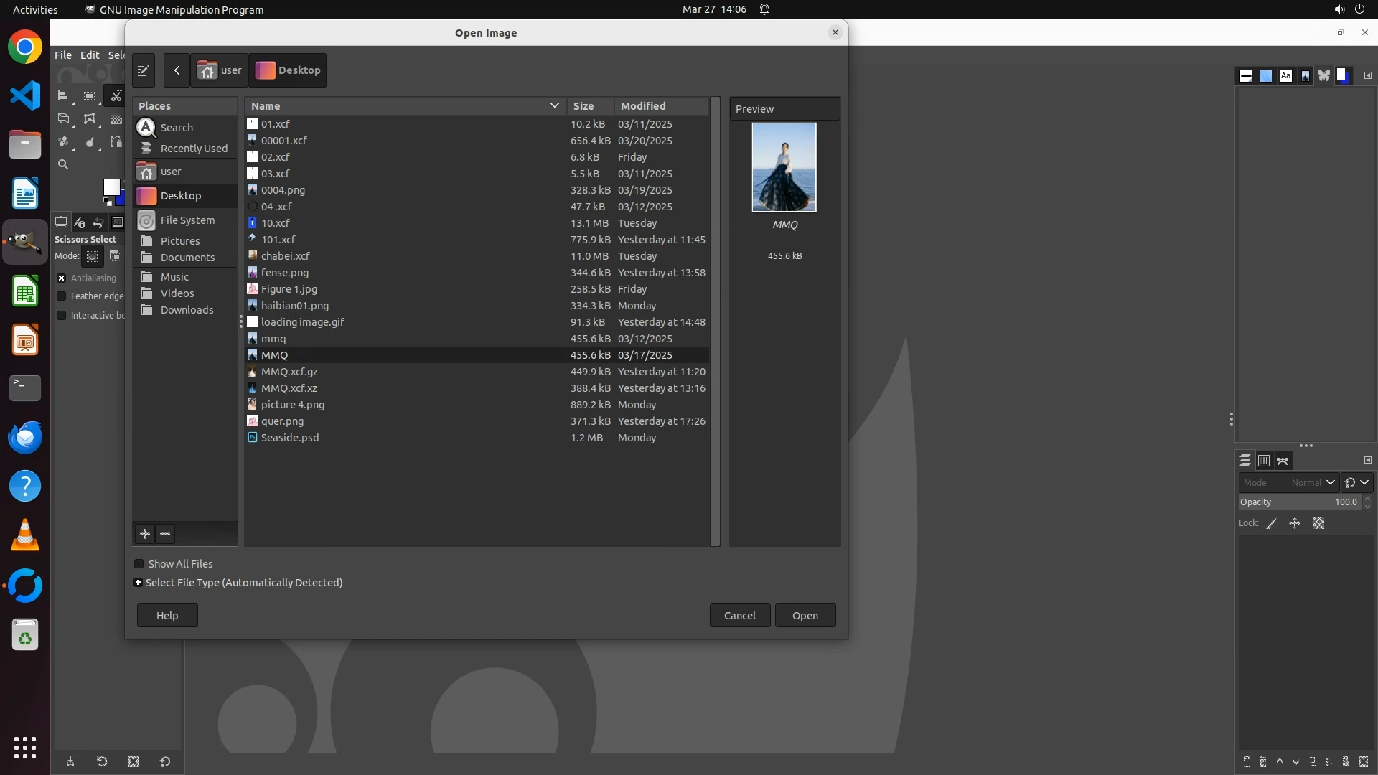Enable the Feather edges checkbox

[x=62, y=296]
